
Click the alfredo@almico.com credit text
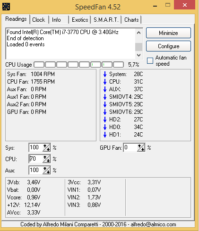click(x=153, y=224)
